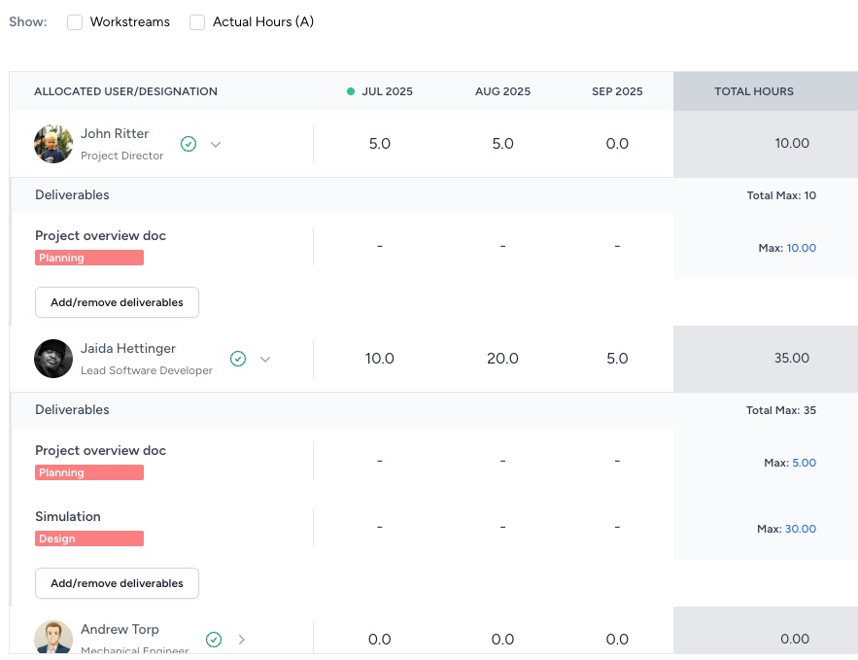The height and width of the screenshot is (660, 858).
Task: Click Andrew Torp's green check status icon
Action: click(214, 639)
